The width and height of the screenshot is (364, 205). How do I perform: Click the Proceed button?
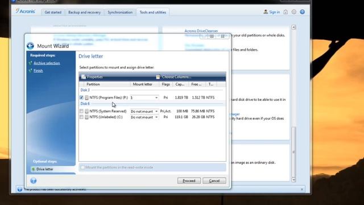189,181
